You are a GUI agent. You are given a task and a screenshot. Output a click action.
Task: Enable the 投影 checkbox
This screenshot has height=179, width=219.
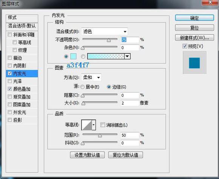point(10,120)
